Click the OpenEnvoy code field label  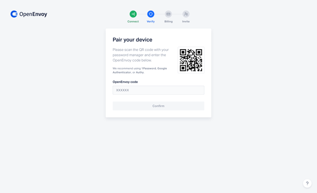125,82
